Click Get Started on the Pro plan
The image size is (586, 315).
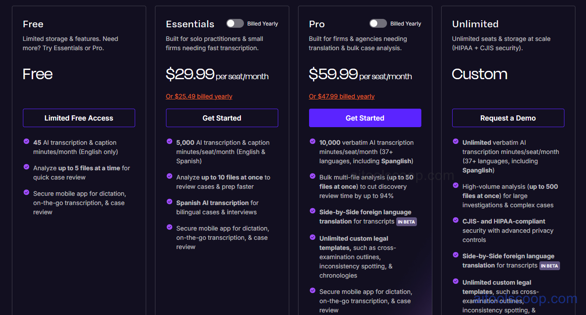click(x=365, y=118)
